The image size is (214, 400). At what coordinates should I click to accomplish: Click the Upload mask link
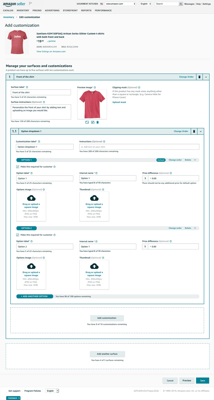[119, 102]
